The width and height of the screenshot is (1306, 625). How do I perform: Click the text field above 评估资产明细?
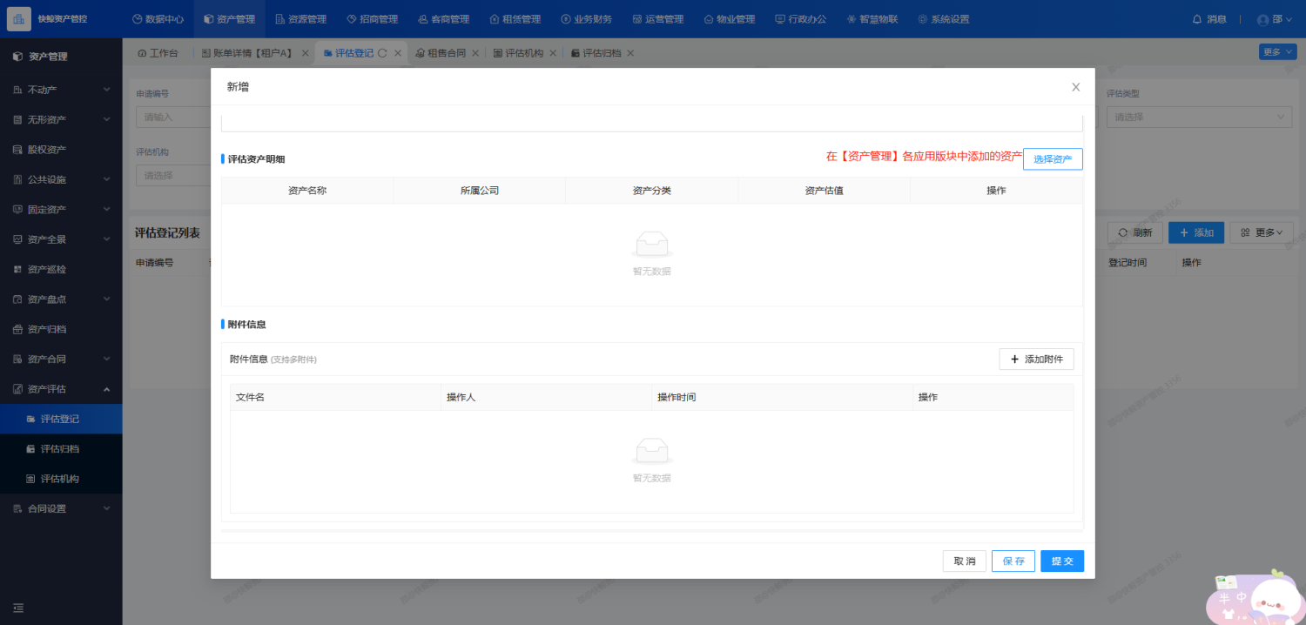[x=652, y=123]
